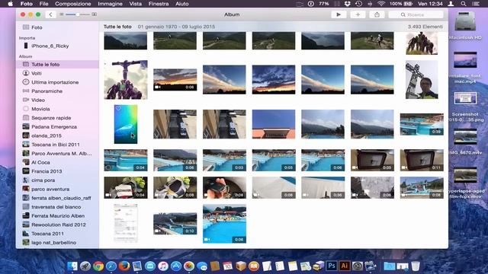
Task: Open the Panoramiche album
Action: 47,91
